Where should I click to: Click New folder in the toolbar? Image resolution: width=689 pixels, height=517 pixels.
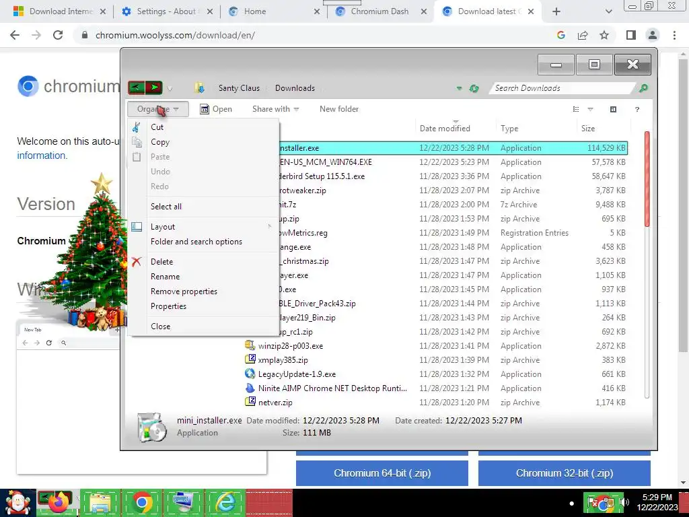pyautogui.click(x=339, y=109)
